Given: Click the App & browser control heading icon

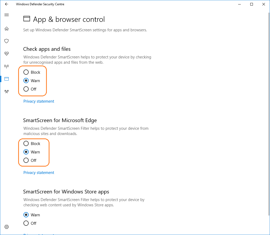Looking at the screenshot, I should [27, 19].
